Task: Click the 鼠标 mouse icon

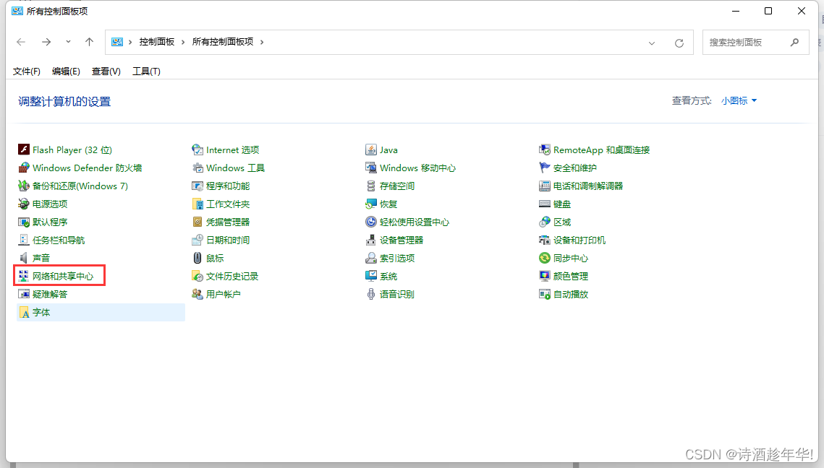Action: 197,258
